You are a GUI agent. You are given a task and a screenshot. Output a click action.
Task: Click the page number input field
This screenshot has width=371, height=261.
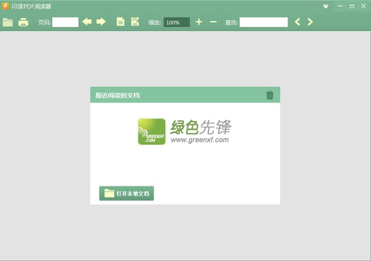pyautogui.click(x=65, y=22)
